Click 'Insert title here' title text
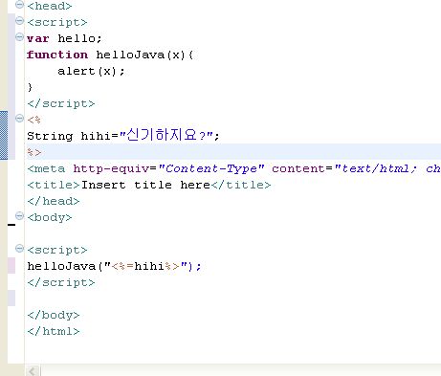Screen dimensions: 441x376 click(x=145, y=185)
